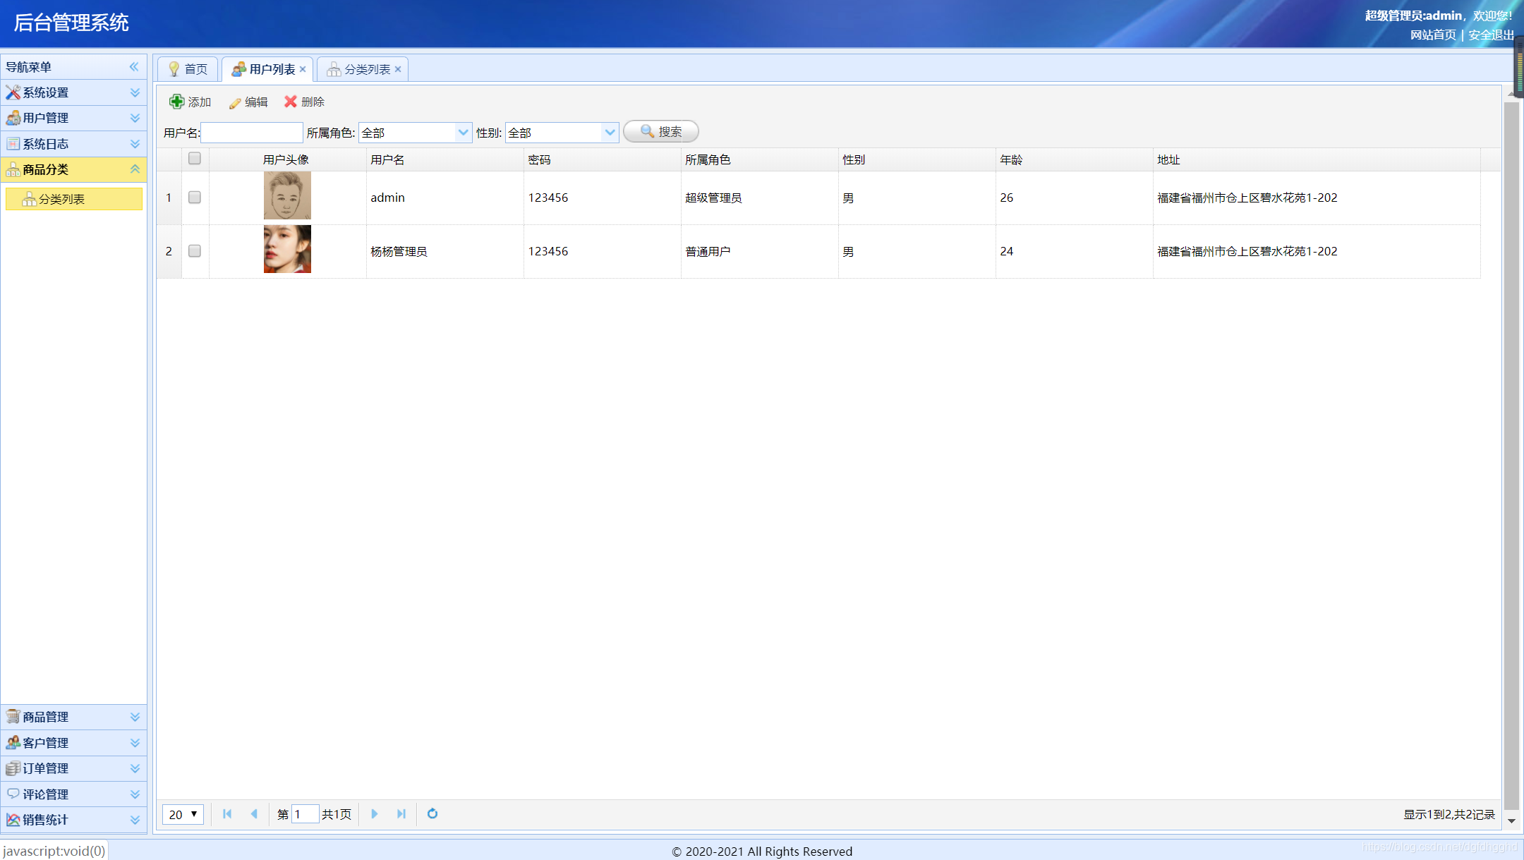Click the 系统日志 log icon

(x=13, y=144)
